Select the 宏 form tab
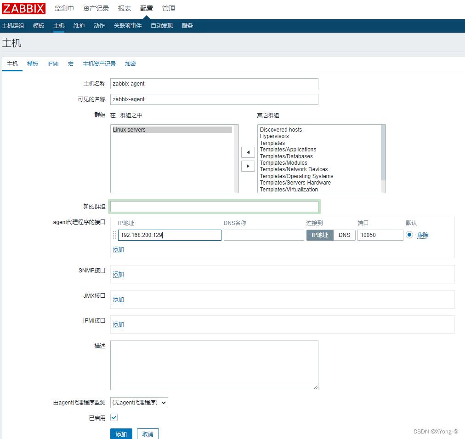The image size is (465, 439). click(71, 64)
